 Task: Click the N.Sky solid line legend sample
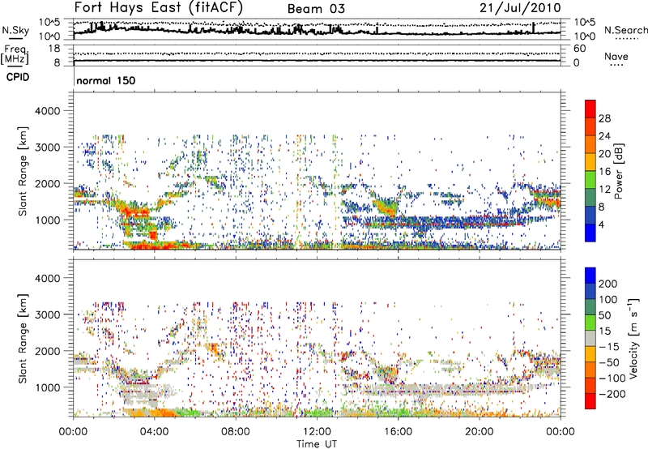click(x=15, y=39)
